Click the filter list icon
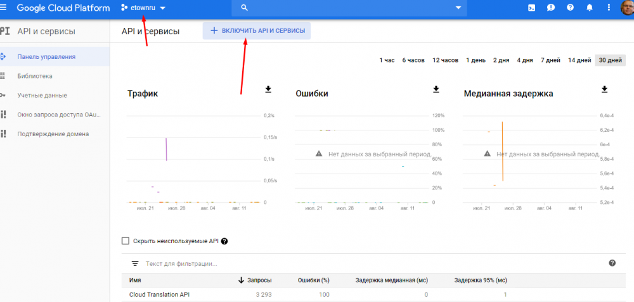Image resolution: width=634 pixels, height=302 pixels. 135,263
